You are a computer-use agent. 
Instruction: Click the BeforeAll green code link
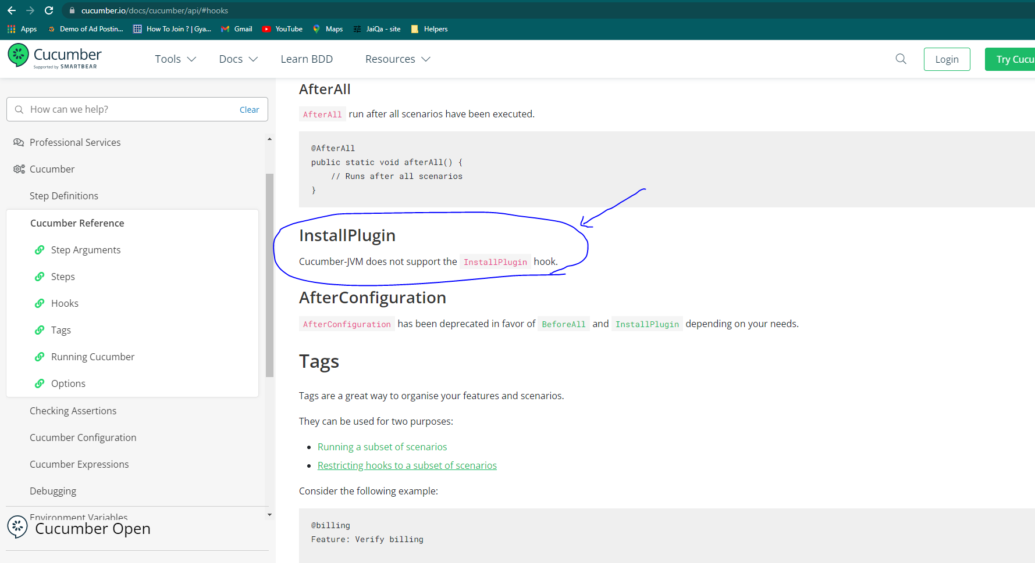click(563, 324)
